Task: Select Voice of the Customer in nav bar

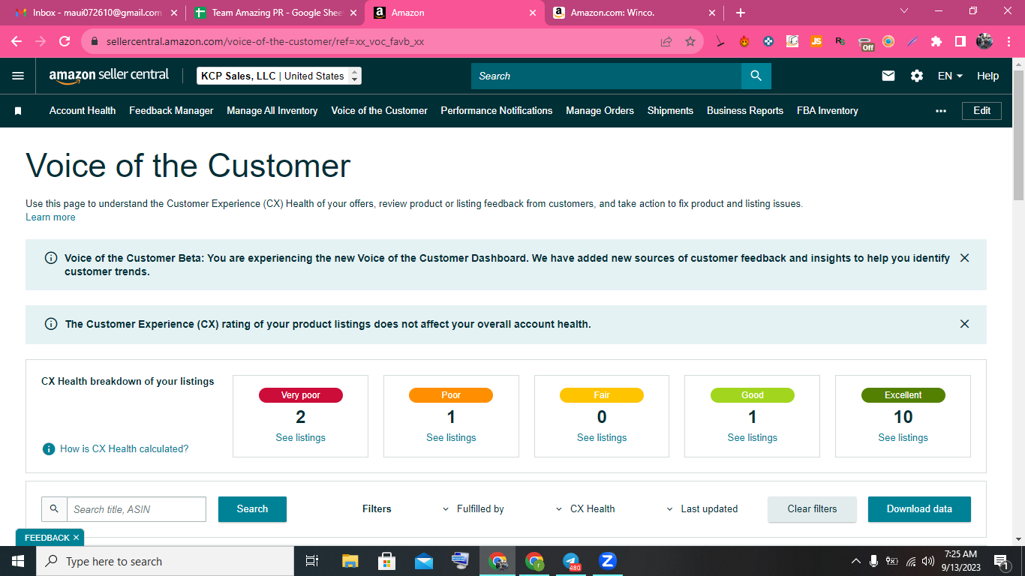Action: 380,111
